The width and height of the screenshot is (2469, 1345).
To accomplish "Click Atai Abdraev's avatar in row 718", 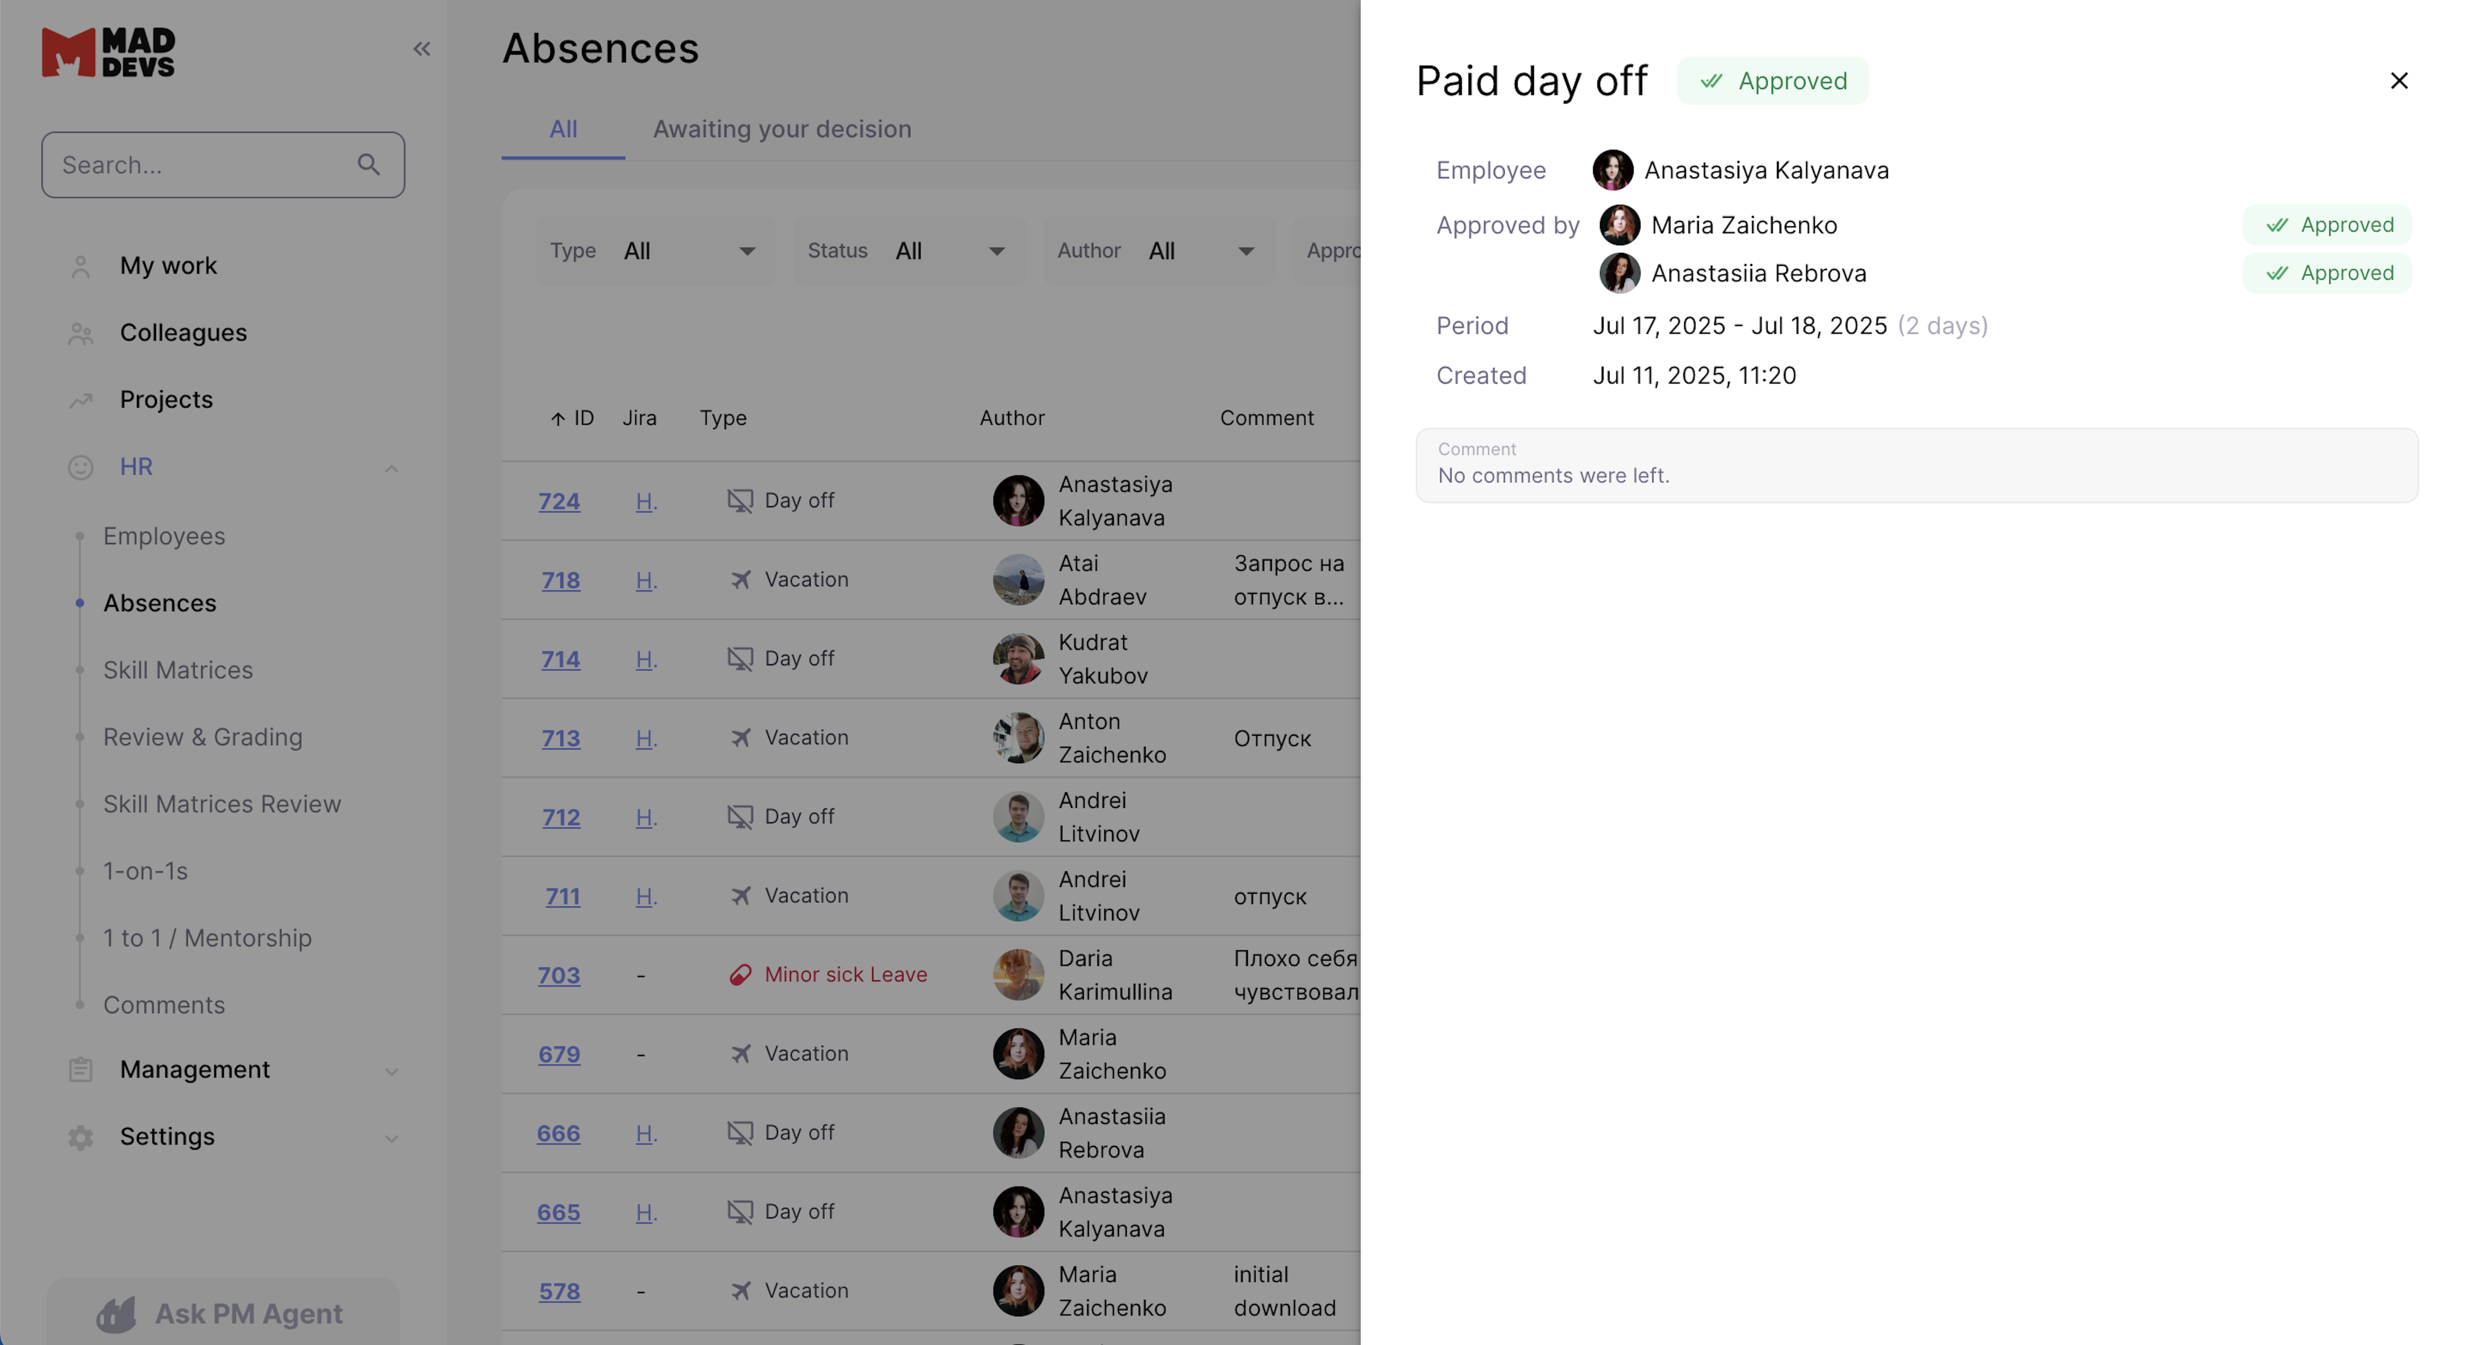I will 1018,580.
